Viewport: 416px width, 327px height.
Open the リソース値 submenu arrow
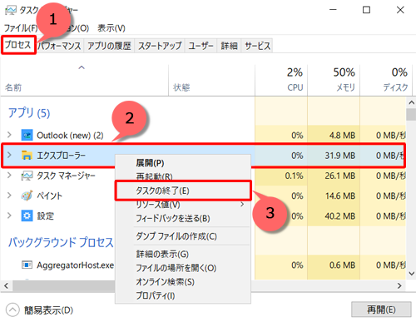(x=242, y=205)
